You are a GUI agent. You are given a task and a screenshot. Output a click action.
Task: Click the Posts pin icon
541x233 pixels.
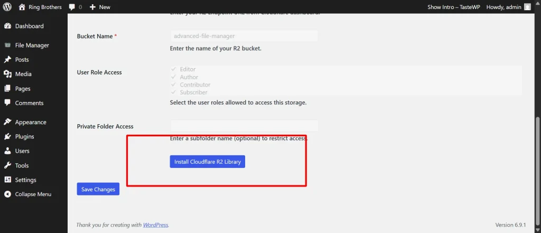point(7,60)
